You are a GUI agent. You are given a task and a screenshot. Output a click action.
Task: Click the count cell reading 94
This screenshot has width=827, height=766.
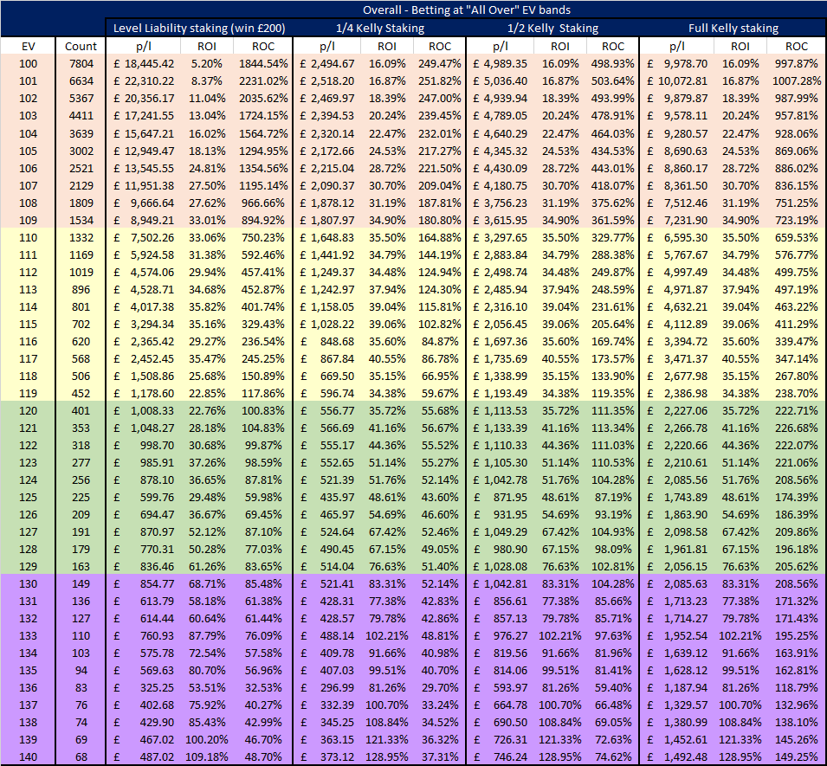tap(81, 671)
